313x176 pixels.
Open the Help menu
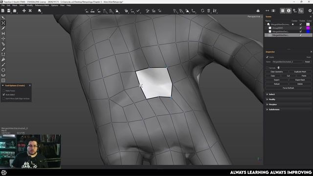tap(68, 5)
